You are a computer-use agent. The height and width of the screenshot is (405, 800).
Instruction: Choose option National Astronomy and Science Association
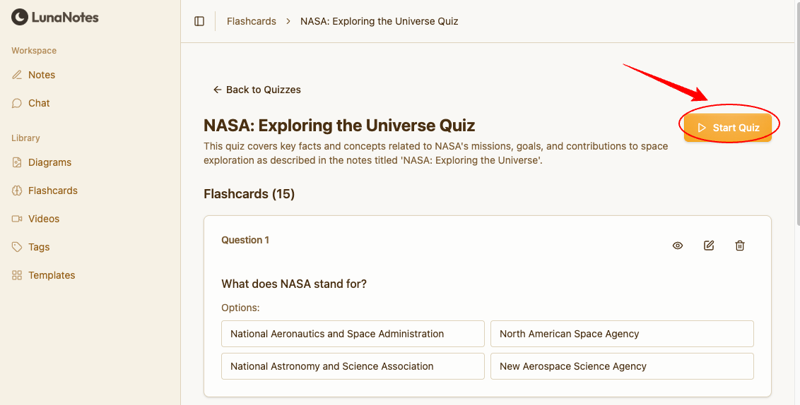(x=353, y=366)
